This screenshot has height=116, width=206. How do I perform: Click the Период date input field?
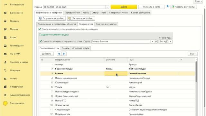coord(74,7)
